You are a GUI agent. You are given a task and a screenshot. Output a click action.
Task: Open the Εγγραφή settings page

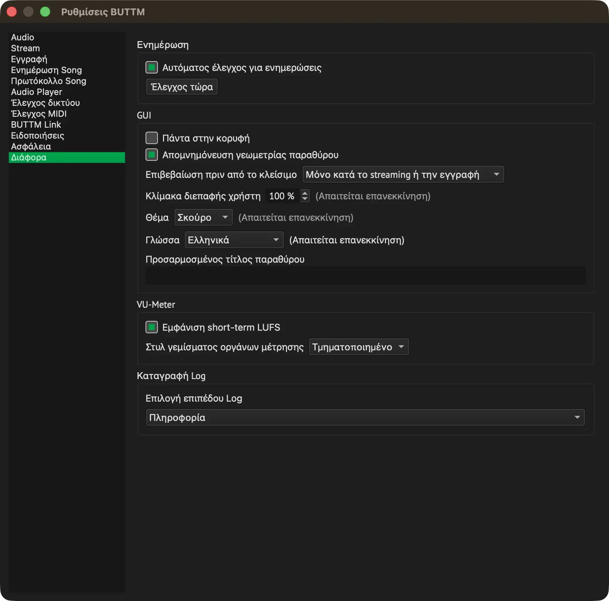coord(67,59)
